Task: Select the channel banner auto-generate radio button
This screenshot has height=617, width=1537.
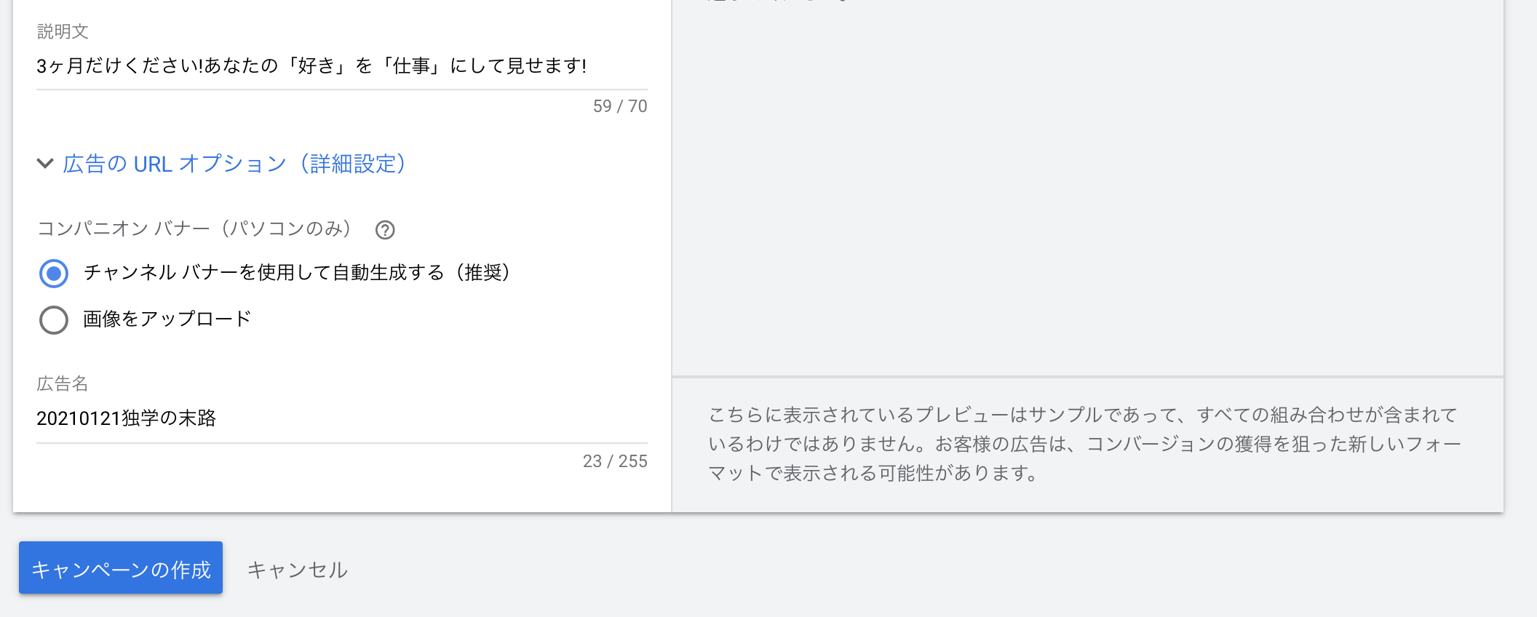Action: [54, 274]
